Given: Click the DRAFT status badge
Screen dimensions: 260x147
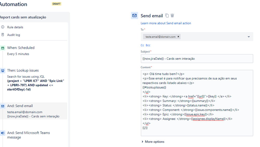Looking at the screenshot, I should tap(56, 4).
